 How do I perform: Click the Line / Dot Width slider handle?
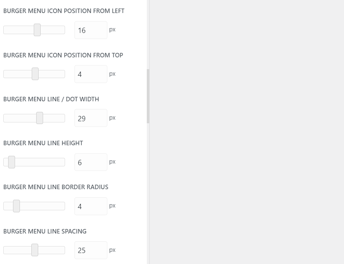[39, 118]
